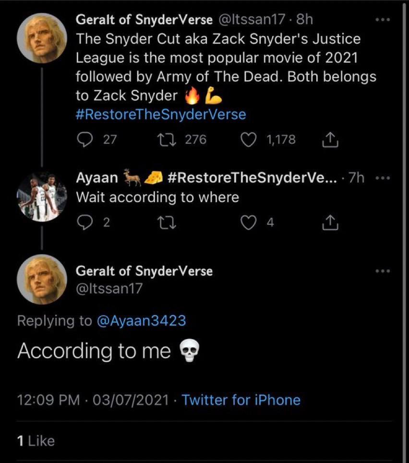Viewport: 409px width, 463px height.
Task: Reply to Ayaan's "Wait according to where" tweet
Action: click(x=84, y=222)
